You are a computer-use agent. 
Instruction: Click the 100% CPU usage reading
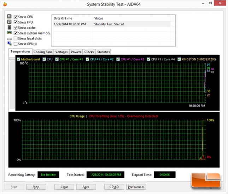(210, 120)
